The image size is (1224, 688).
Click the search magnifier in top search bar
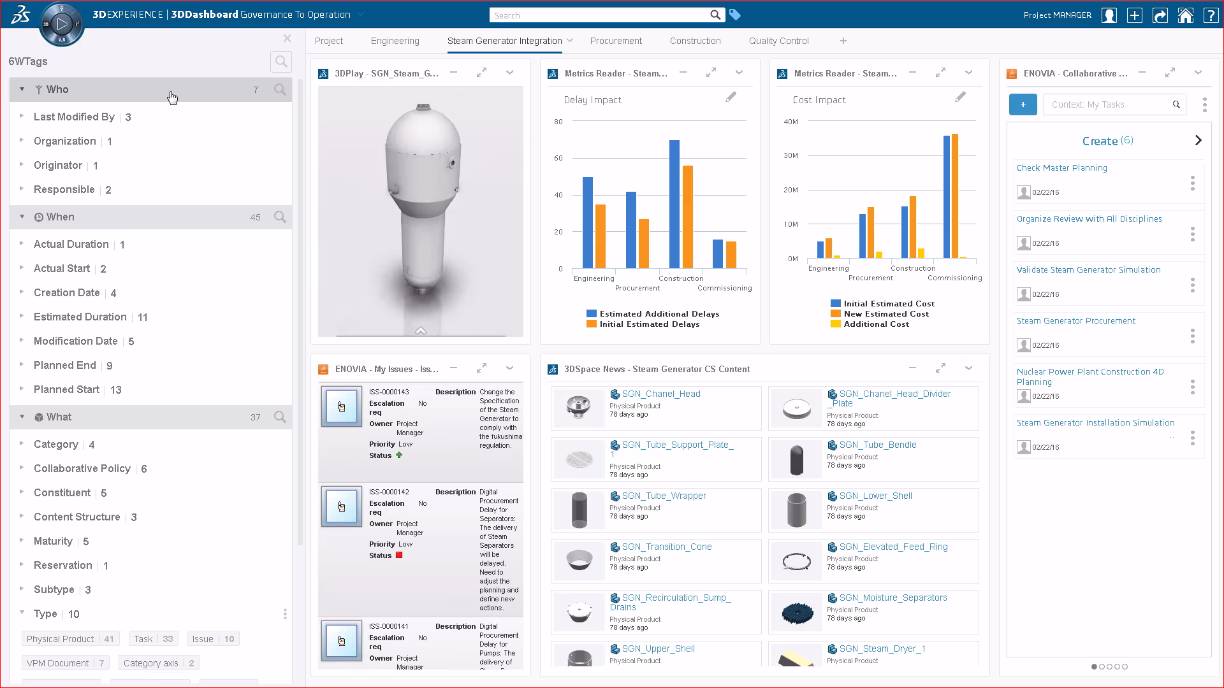click(715, 15)
